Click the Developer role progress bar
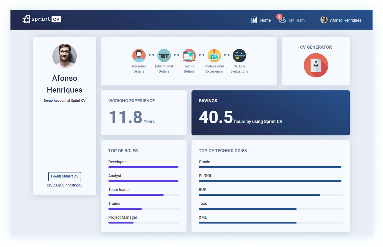 coord(143,167)
